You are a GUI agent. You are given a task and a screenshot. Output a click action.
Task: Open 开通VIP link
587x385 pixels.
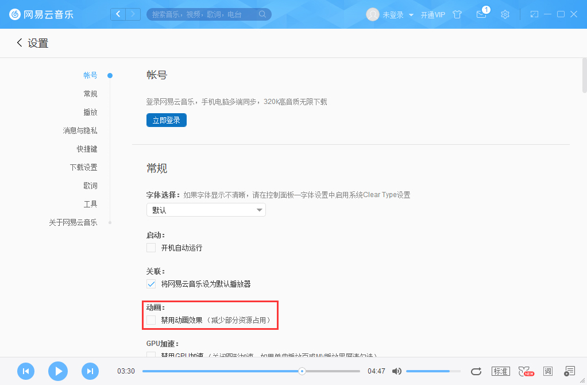(433, 14)
